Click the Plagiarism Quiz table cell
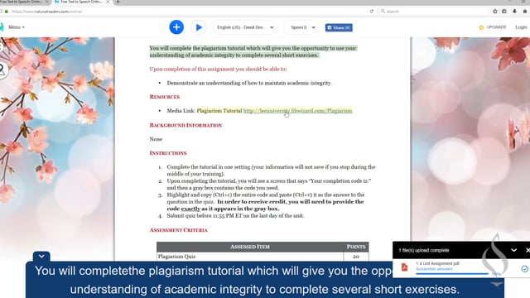530x298 pixels. 250,257
